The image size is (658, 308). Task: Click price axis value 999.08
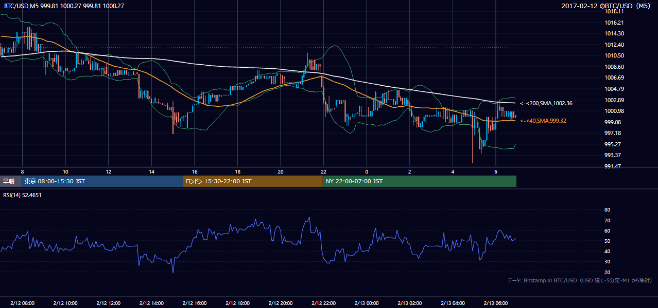point(612,122)
